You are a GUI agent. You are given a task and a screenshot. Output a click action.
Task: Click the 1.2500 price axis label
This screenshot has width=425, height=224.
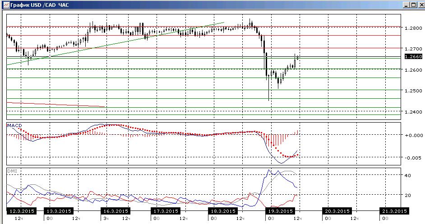pyautogui.click(x=413, y=91)
